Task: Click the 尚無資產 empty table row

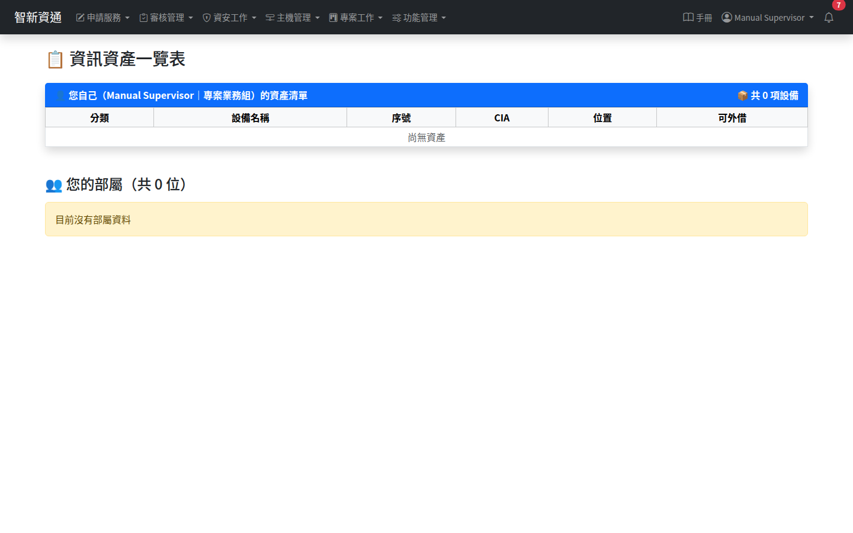Action: [x=426, y=137]
